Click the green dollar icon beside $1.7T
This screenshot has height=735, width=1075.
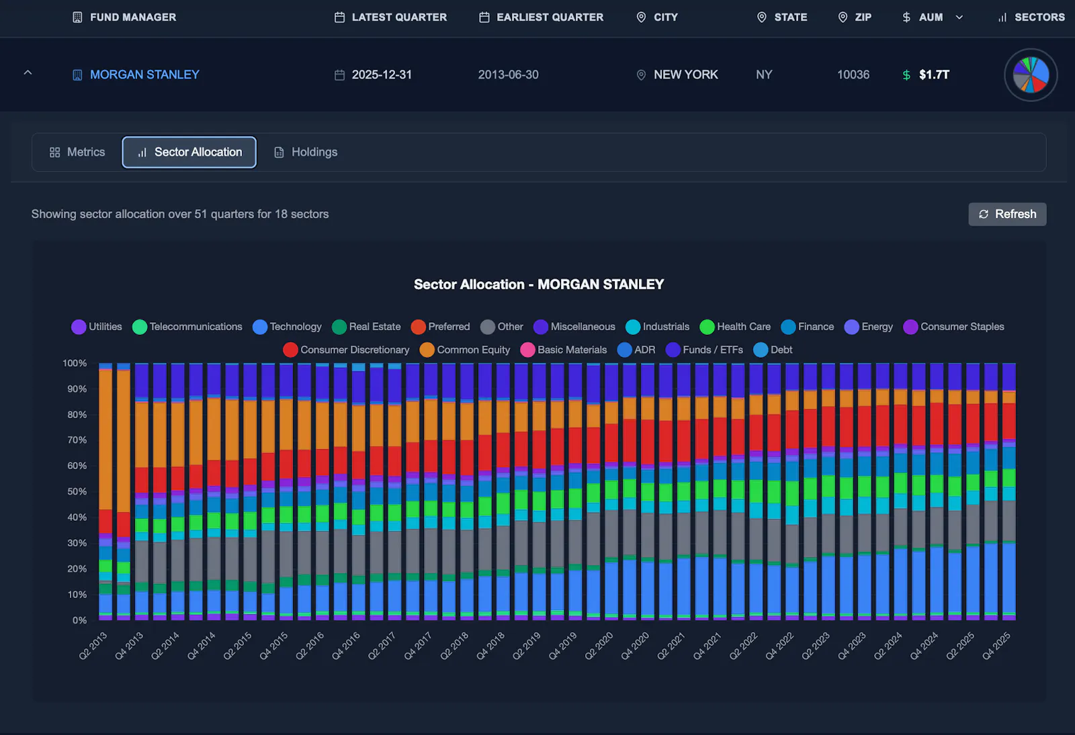point(906,75)
